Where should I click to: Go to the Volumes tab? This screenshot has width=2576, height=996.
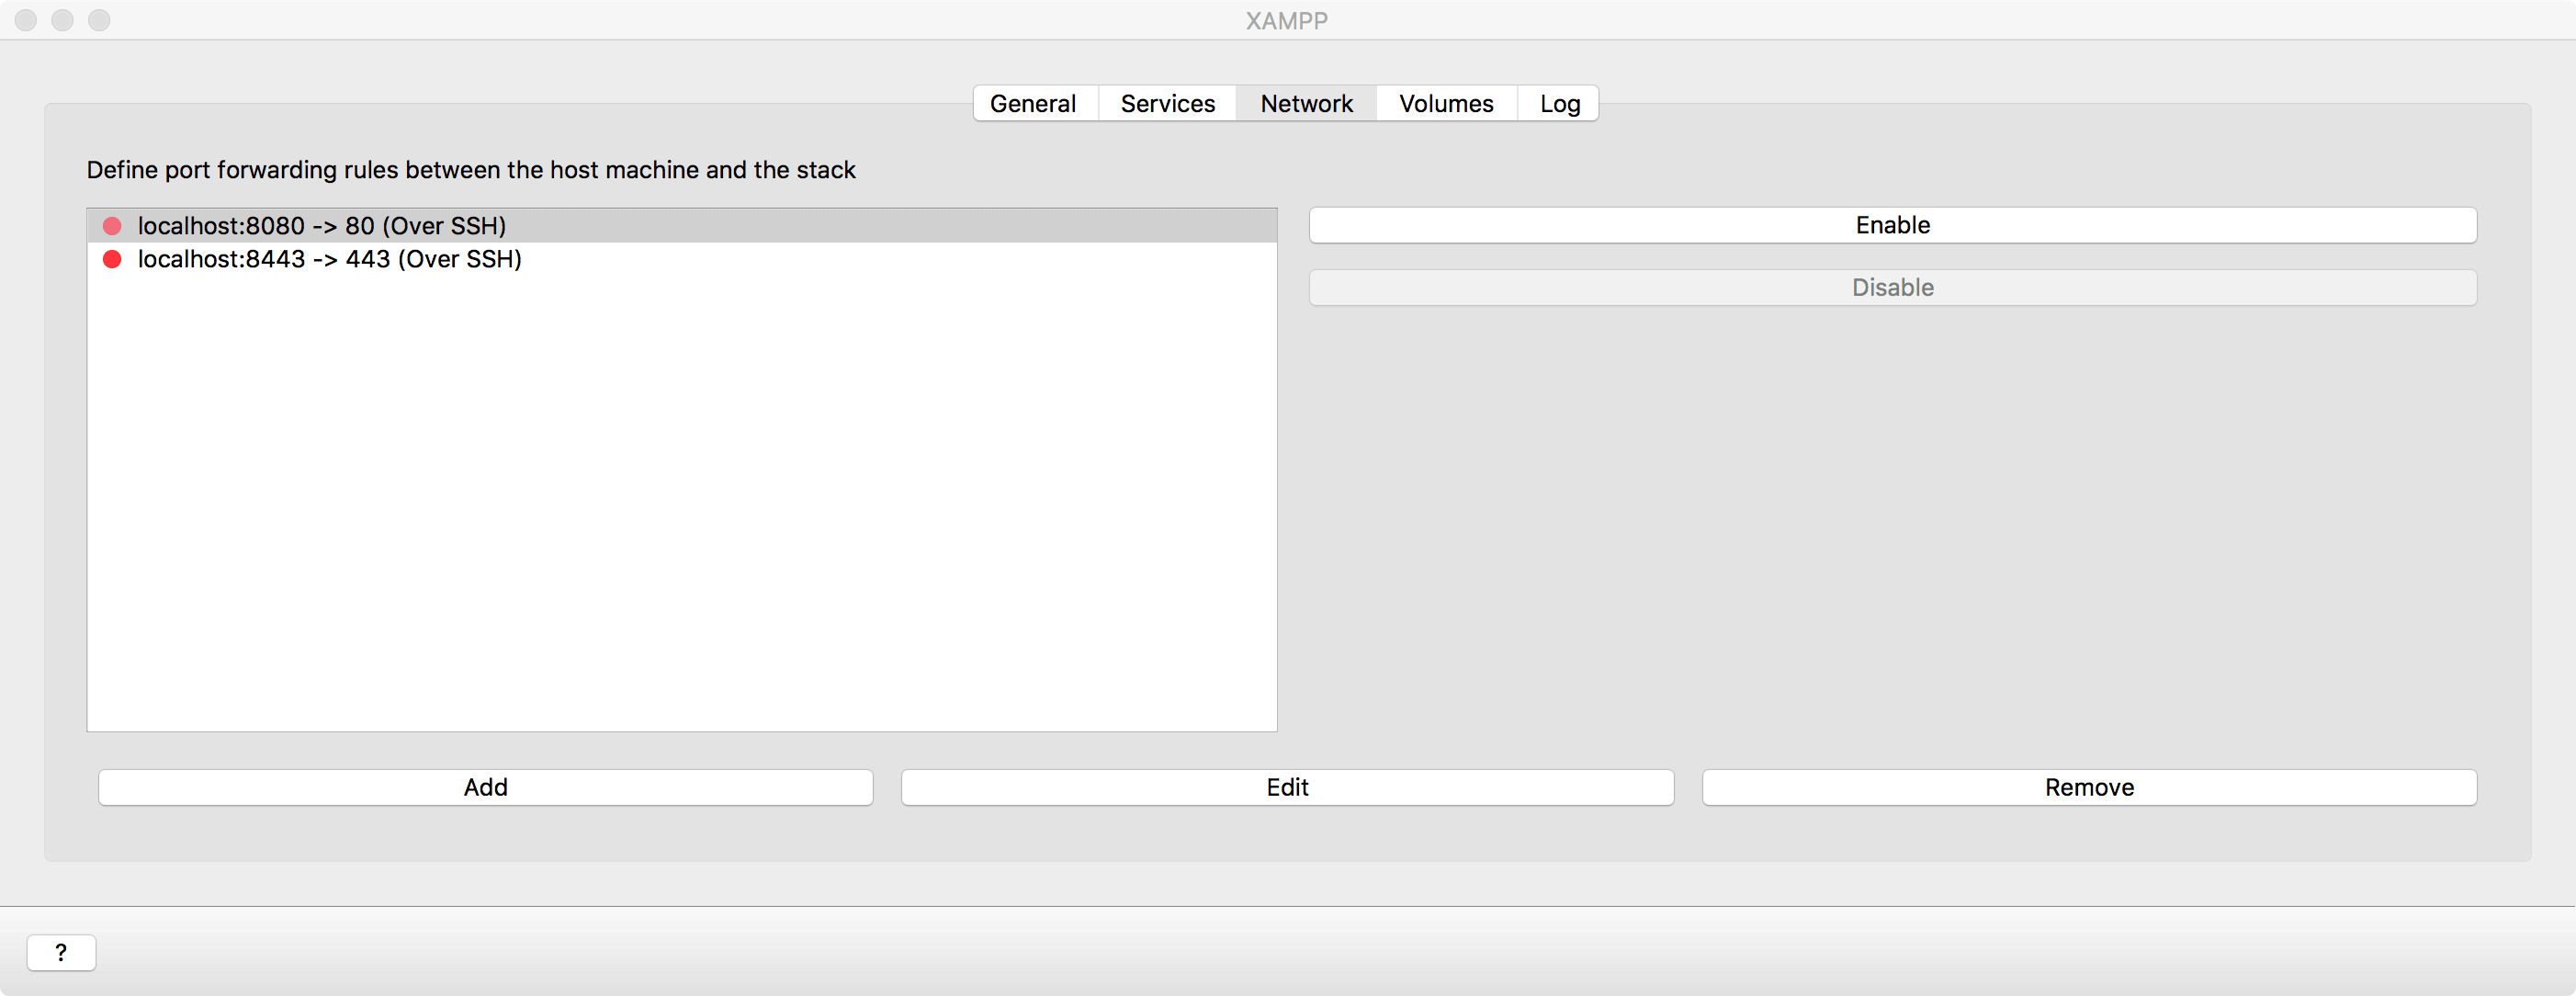(1446, 104)
